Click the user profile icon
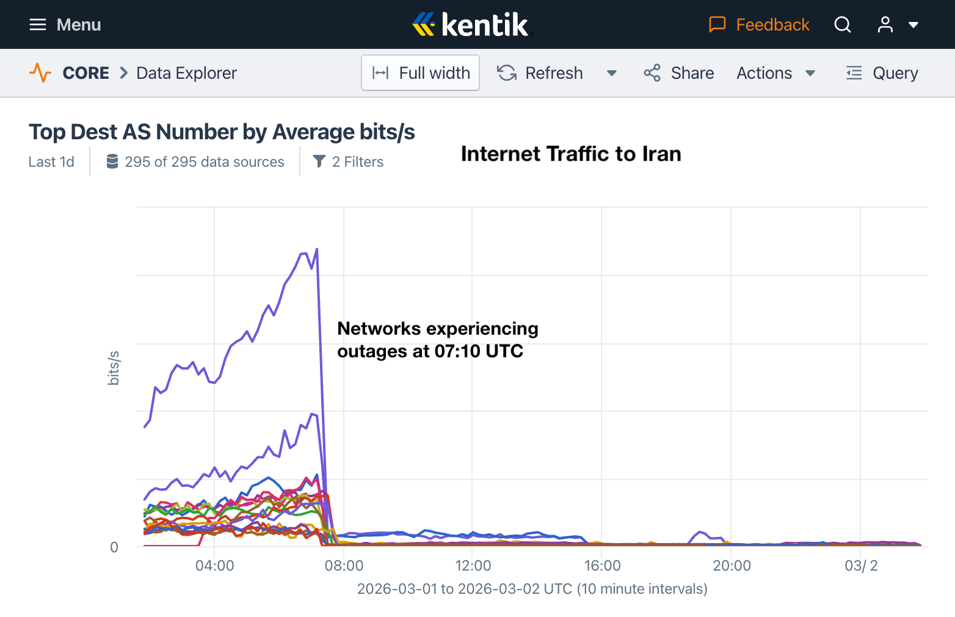Screen dimensions: 955x617 pos(885,24)
